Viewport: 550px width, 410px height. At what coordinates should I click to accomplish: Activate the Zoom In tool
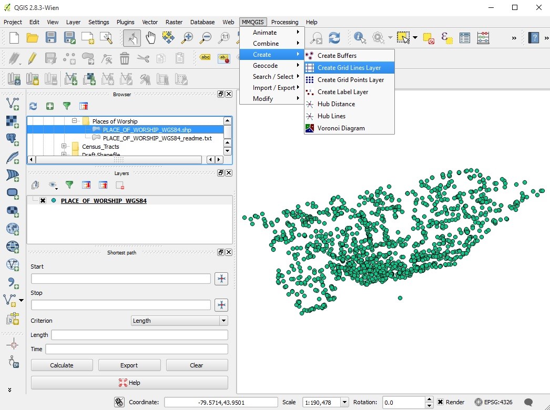coord(187,38)
